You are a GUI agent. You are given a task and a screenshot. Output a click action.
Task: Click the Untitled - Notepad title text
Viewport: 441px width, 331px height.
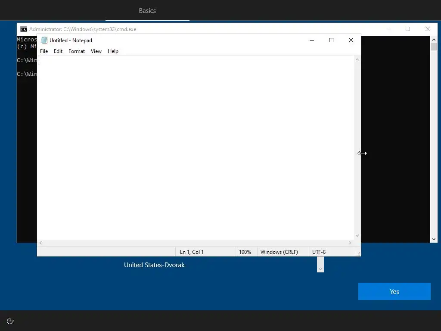pyautogui.click(x=71, y=40)
